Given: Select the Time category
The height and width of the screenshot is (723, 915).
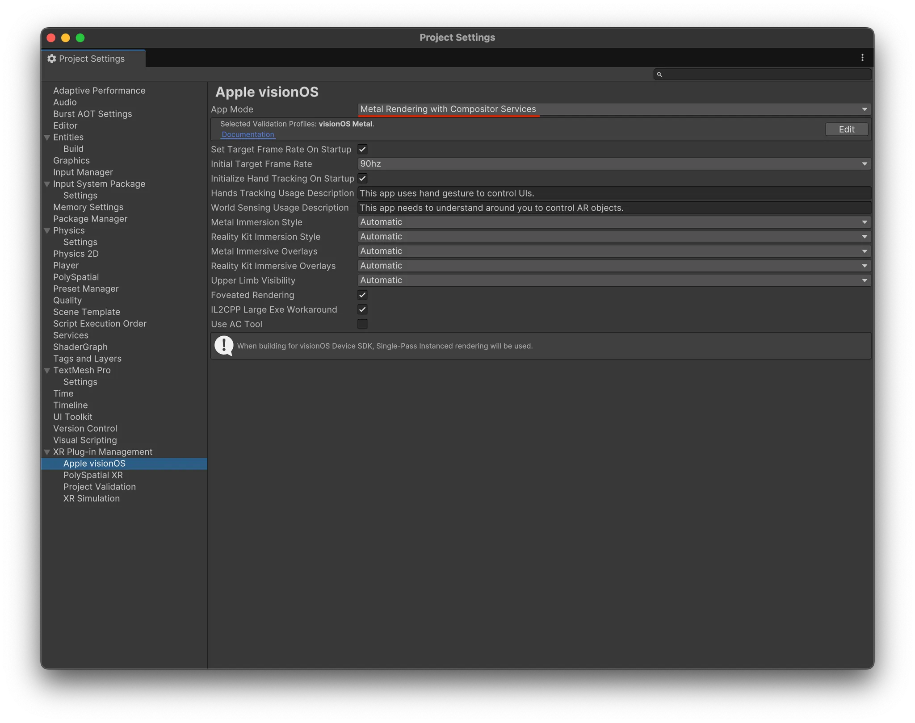Looking at the screenshot, I should point(63,394).
